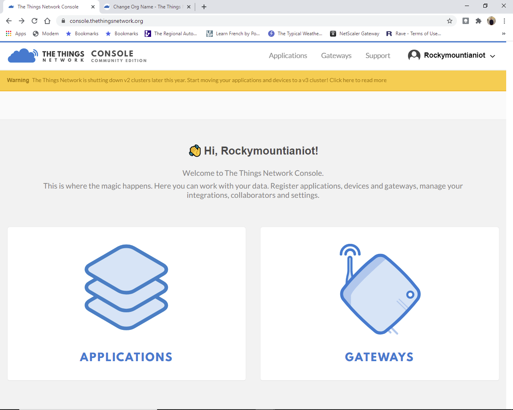Viewport: 513px width, 410px height.
Task: Click the v3 cluster warning banner link
Action: click(357, 80)
